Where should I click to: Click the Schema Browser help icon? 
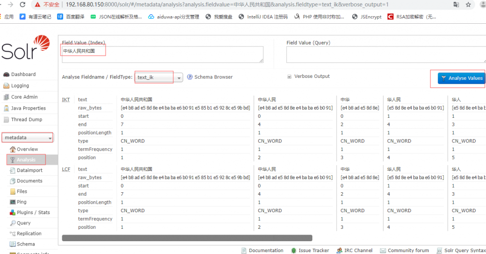(x=190, y=77)
